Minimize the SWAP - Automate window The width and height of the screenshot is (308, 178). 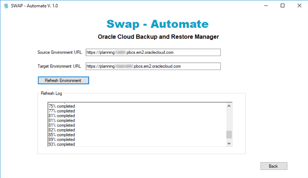(266, 6)
